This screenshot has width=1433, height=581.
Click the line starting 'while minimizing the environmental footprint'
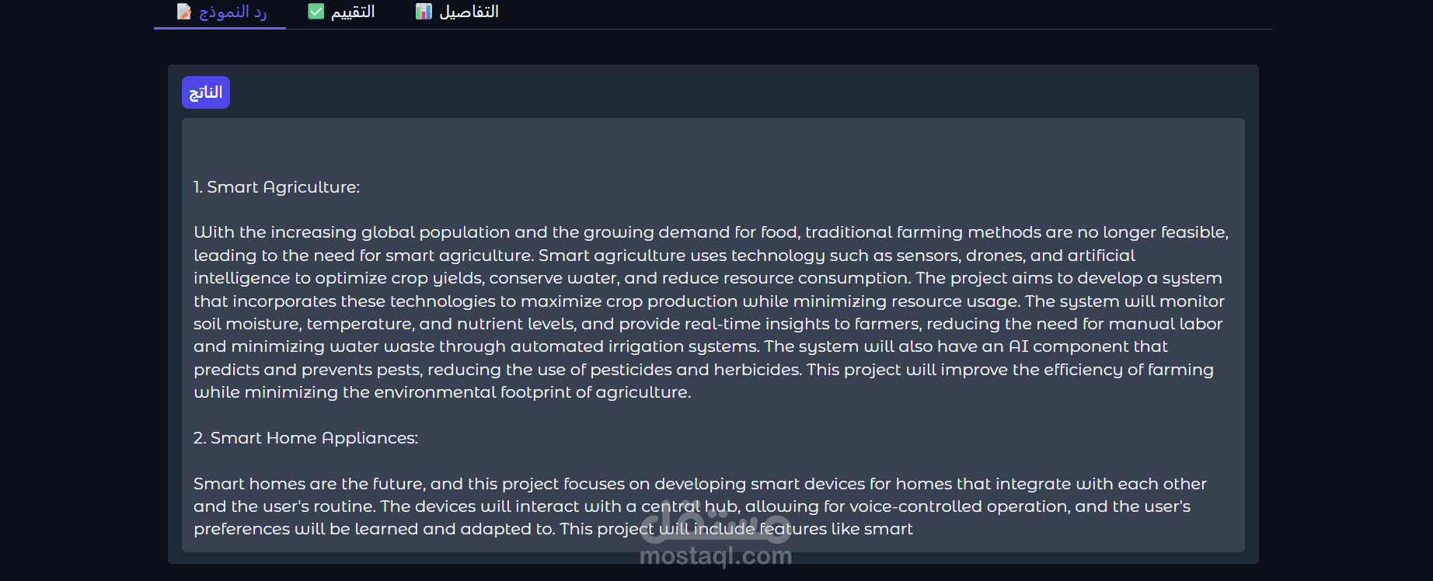pyautogui.click(x=442, y=392)
